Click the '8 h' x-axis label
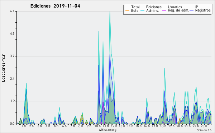215x133 pixels. coord(81,126)
